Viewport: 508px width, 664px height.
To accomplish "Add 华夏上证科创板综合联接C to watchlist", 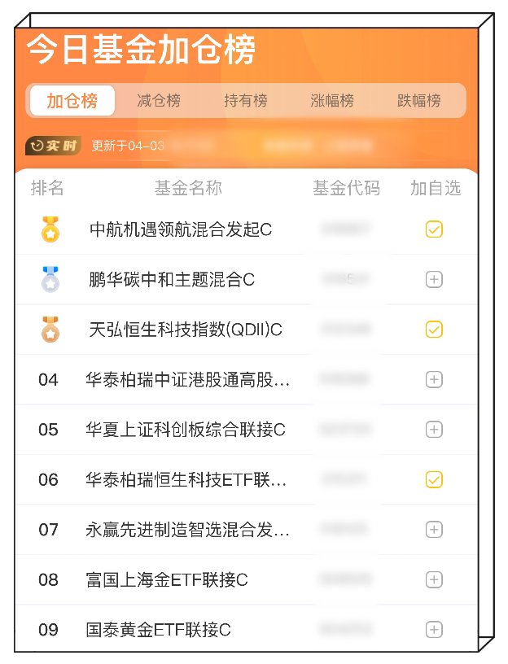I will click(x=434, y=430).
